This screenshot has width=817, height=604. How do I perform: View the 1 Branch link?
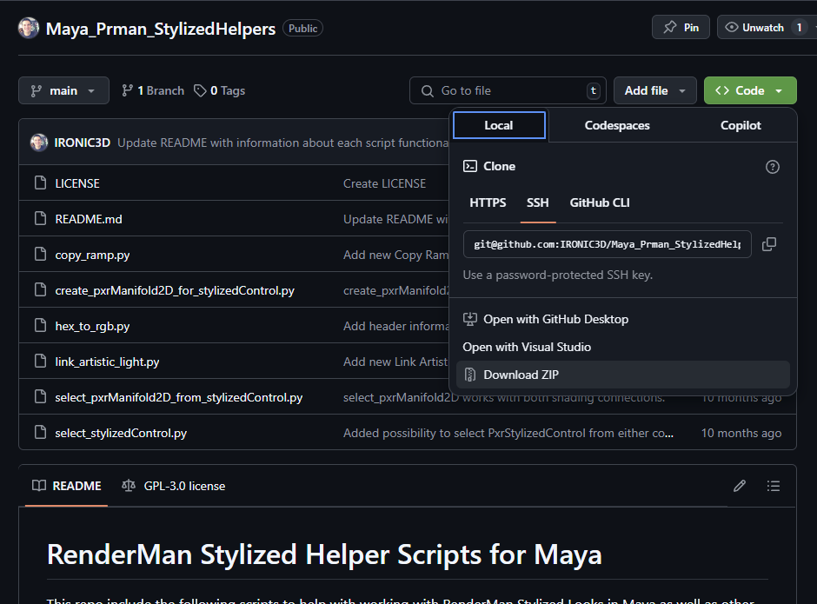point(153,90)
